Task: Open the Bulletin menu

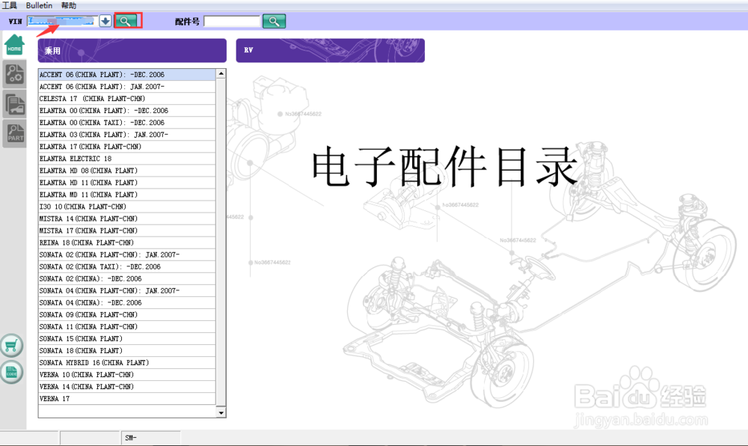Action: coord(39,5)
